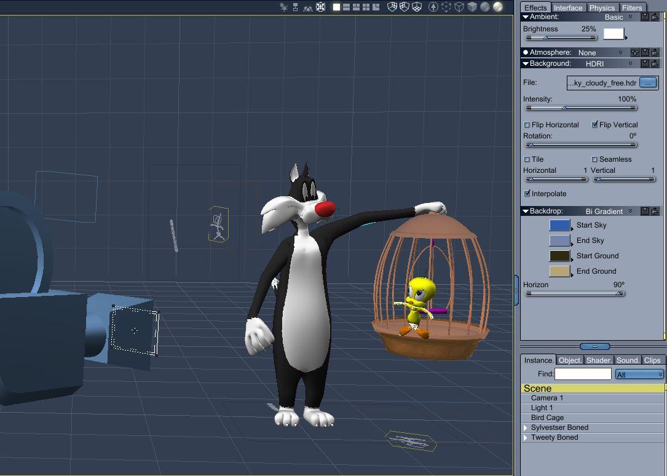Save the Ambient preset with disk icon

coord(645,17)
